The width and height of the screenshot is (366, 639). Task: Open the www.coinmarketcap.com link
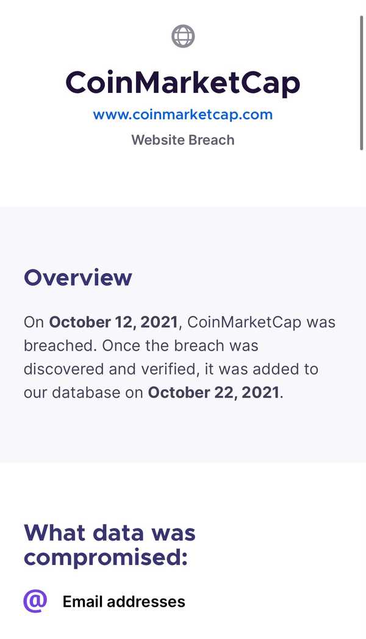[x=183, y=114]
